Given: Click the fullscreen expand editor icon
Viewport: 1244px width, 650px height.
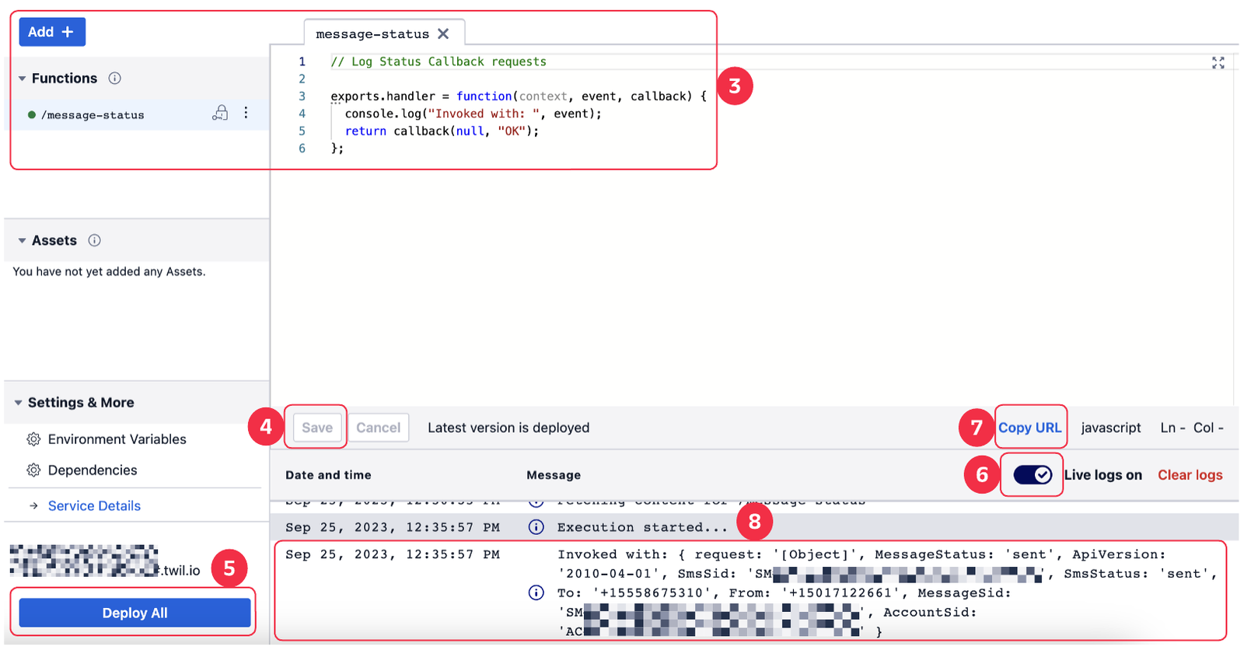Looking at the screenshot, I should point(1218,63).
